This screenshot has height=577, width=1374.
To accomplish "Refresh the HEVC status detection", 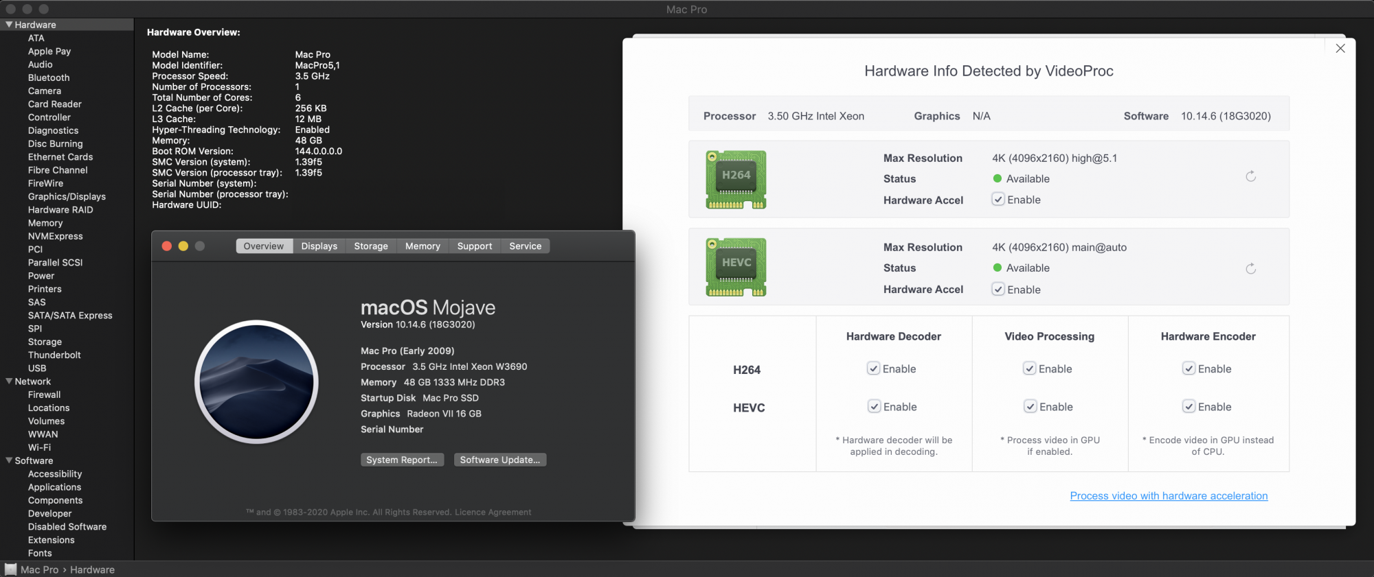I will click(x=1250, y=268).
